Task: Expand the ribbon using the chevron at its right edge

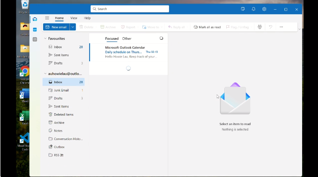Action: coord(300,29)
